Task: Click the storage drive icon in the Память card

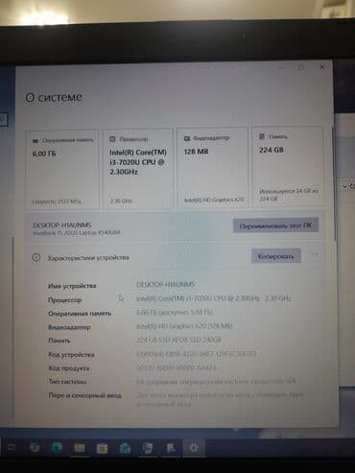Action: pyautogui.click(x=262, y=136)
